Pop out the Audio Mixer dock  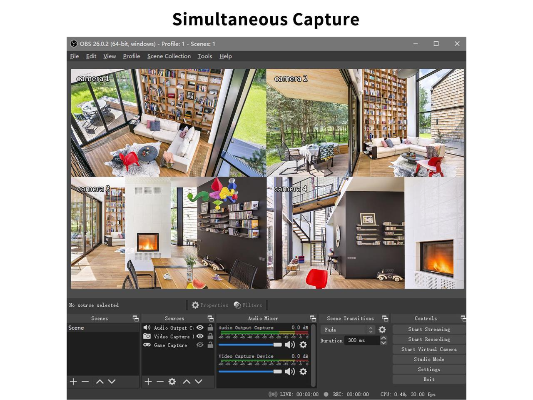[313, 318]
